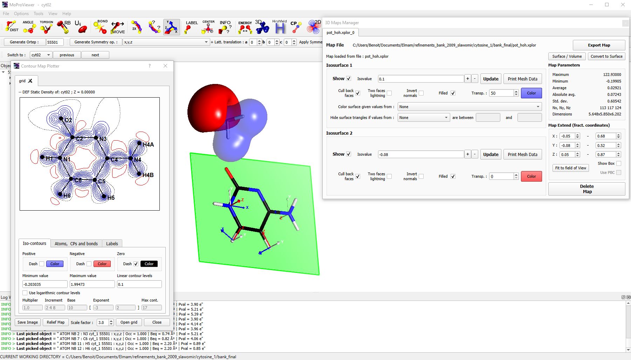Click the Linear contour levels field

139,284
